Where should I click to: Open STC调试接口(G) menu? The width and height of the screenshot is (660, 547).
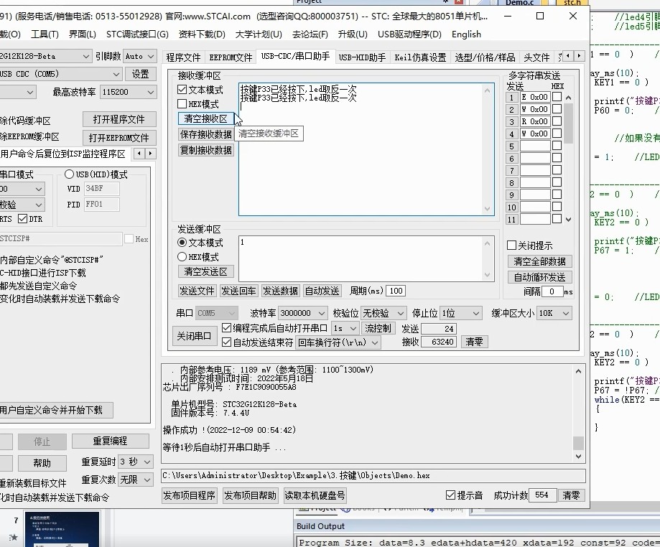[x=137, y=34]
